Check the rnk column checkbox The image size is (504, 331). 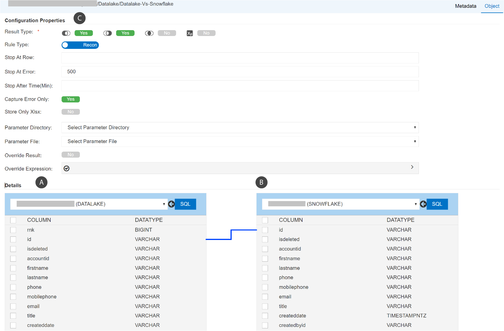click(13, 230)
